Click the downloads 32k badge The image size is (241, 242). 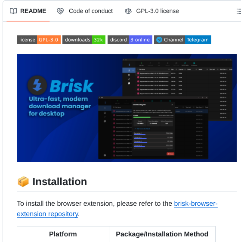coord(84,40)
